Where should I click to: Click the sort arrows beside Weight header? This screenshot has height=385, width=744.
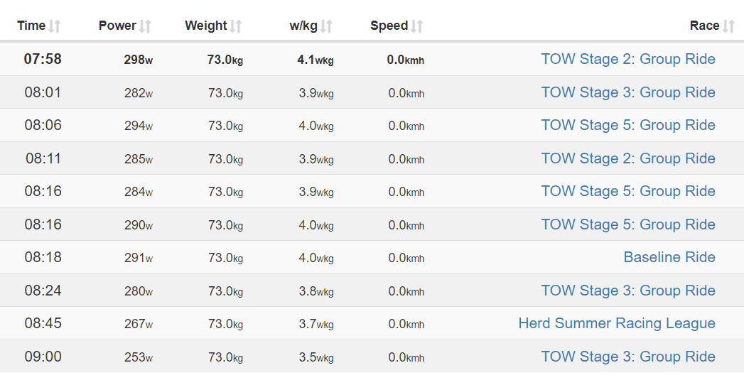click(x=236, y=26)
